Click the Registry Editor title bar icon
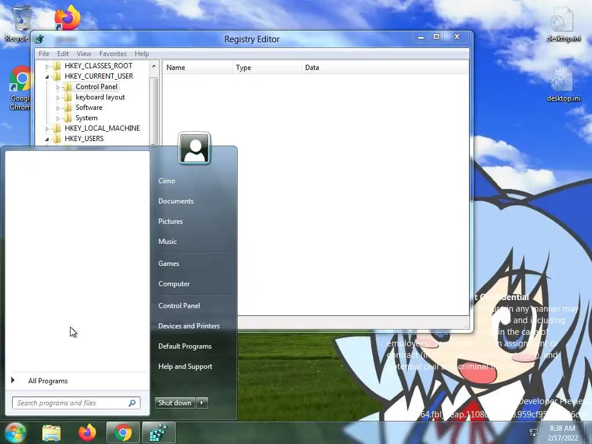592x444 pixels. 39,39
